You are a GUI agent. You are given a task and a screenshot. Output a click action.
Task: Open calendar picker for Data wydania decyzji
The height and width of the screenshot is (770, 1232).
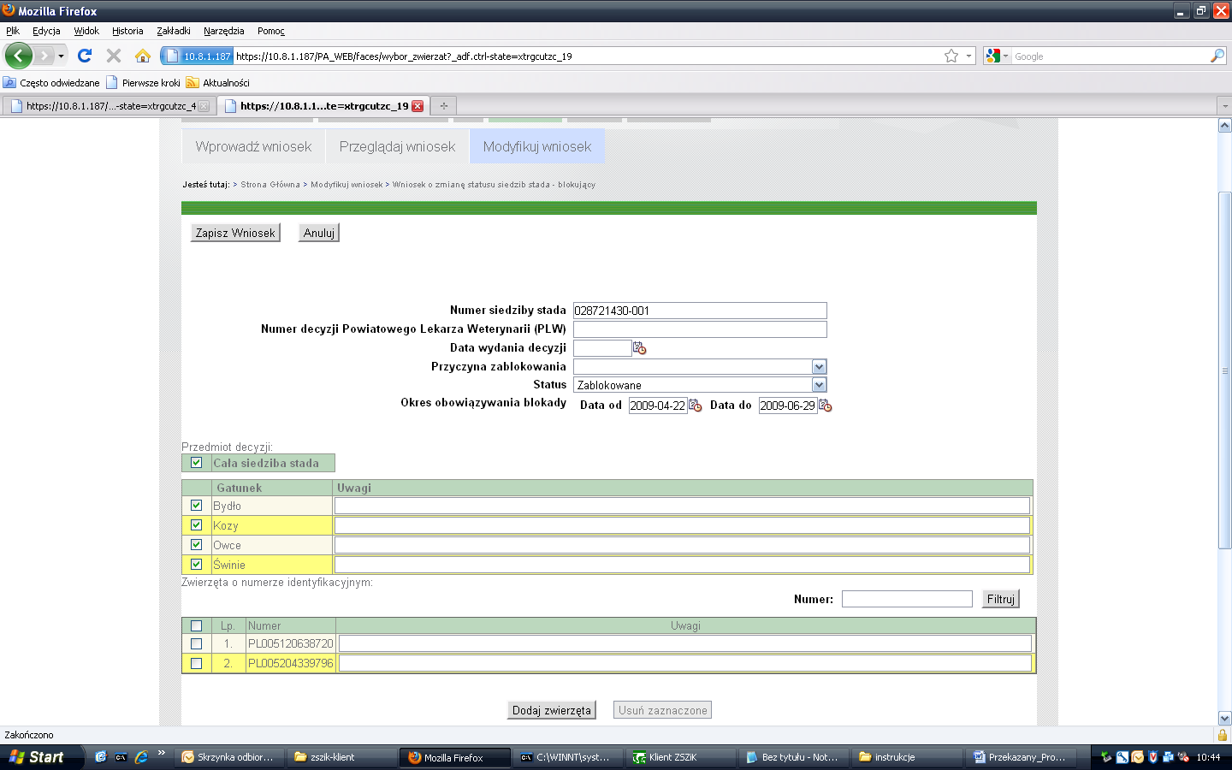pyautogui.click(x=639, y=348)
